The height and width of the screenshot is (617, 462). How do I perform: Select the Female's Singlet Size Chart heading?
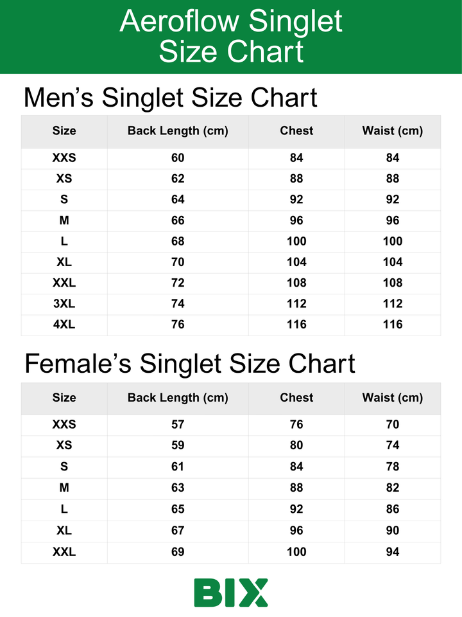coord(189,364)
